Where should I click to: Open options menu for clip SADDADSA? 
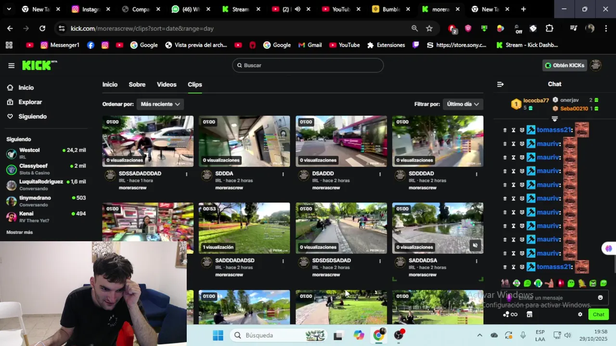[x=476, y=261]
